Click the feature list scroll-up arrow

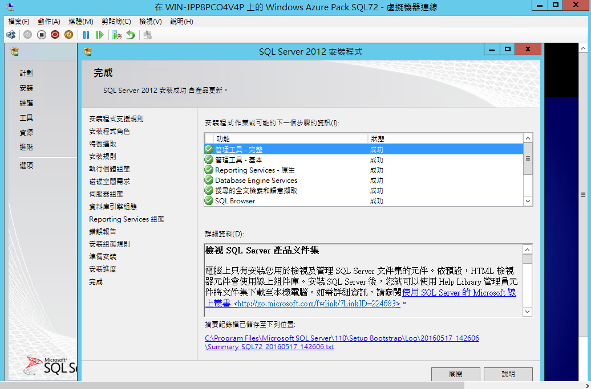click(528, 138)
